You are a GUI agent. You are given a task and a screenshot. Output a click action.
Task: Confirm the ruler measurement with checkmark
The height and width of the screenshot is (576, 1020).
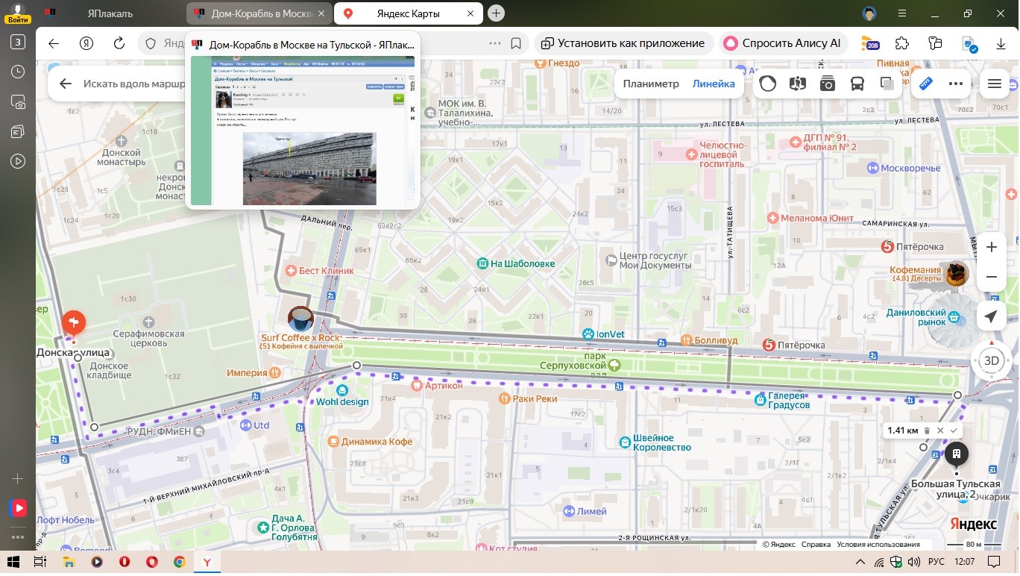tap(954, 431)
